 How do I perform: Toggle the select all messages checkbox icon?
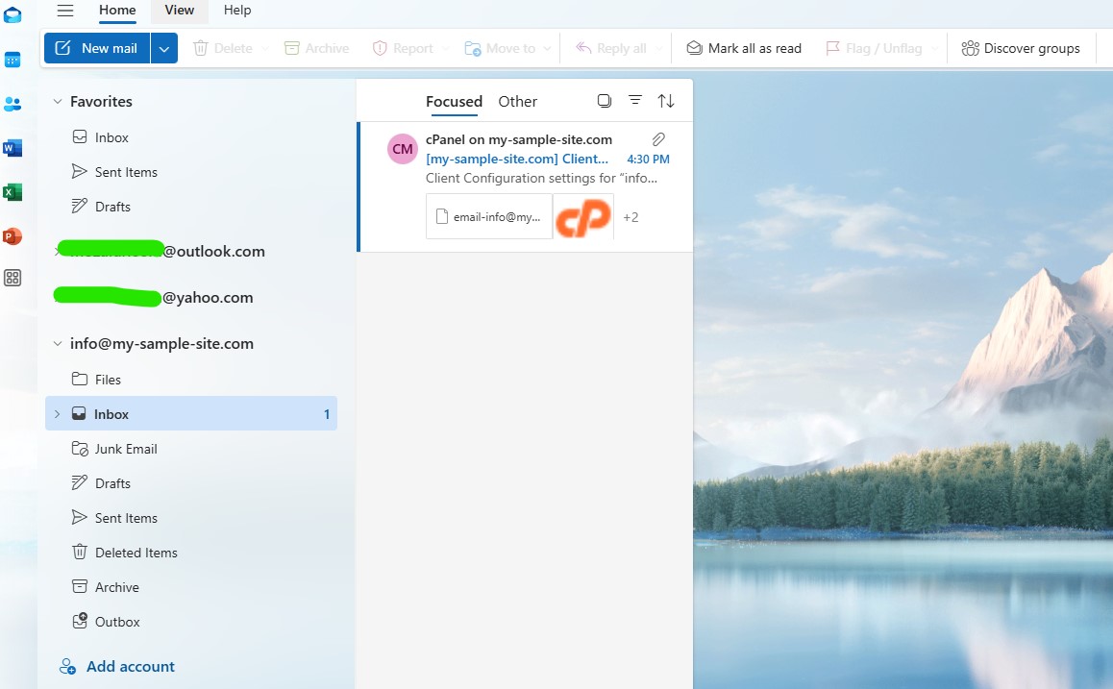(604, 101)
